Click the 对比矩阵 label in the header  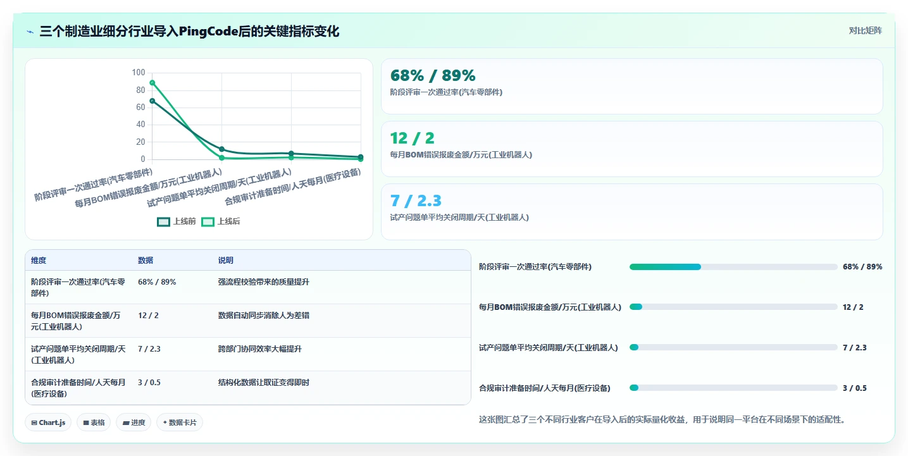pyautogui.click(x=866, y=30)
